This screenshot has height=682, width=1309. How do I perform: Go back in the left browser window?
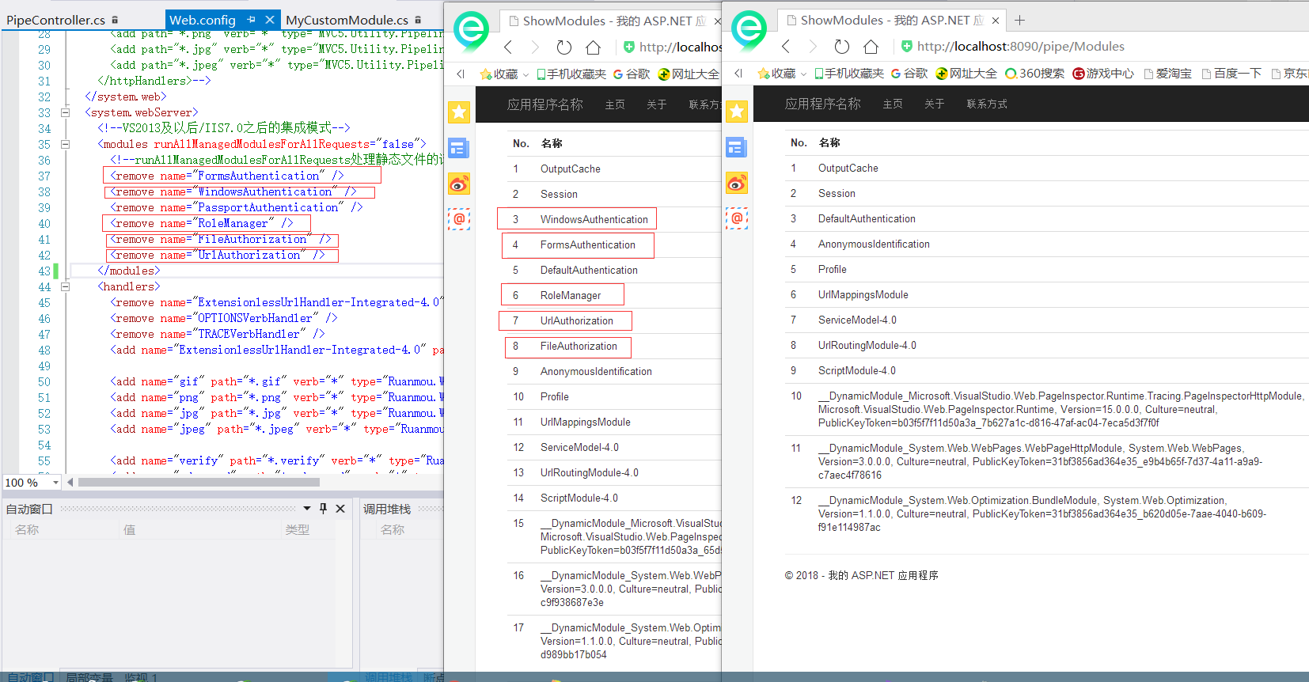[x=508, y=47]
